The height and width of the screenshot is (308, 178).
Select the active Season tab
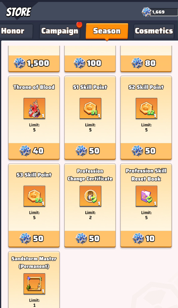[107, 31]
